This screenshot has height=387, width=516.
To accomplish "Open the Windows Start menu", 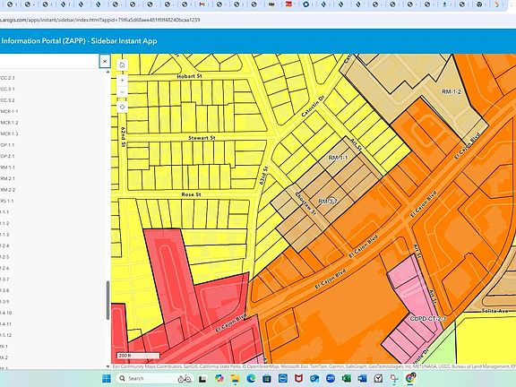I will pos(107,378).
